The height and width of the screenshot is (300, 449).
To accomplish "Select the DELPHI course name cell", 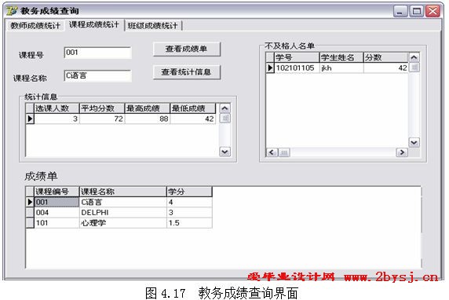I will (122, 212).
